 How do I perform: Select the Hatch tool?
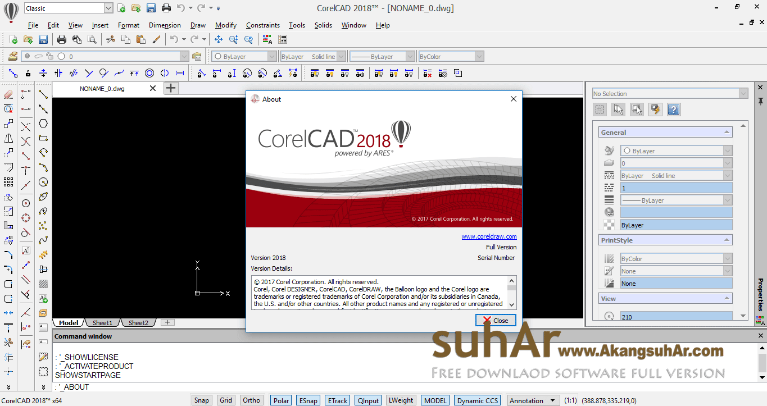[43, 284]
